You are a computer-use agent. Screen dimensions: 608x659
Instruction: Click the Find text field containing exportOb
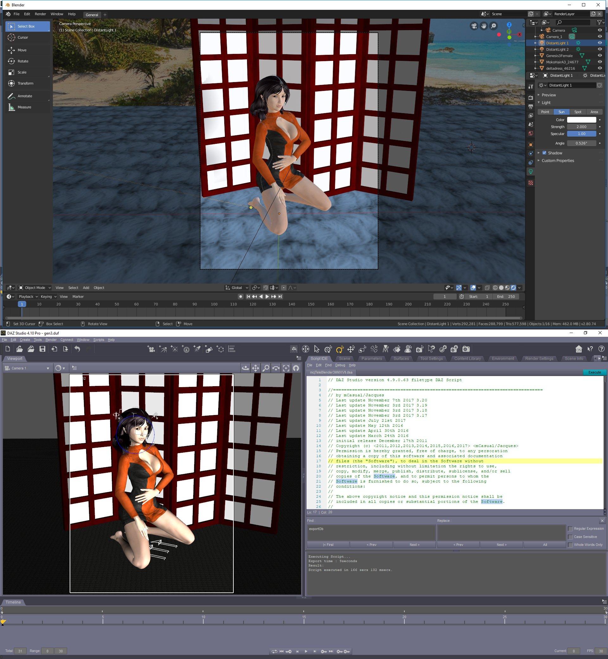[371, 532]
